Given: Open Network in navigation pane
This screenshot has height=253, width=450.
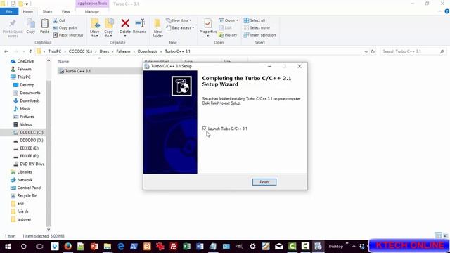Looking at the screenshot, I should pyautogui.click(x=21, y=180).
